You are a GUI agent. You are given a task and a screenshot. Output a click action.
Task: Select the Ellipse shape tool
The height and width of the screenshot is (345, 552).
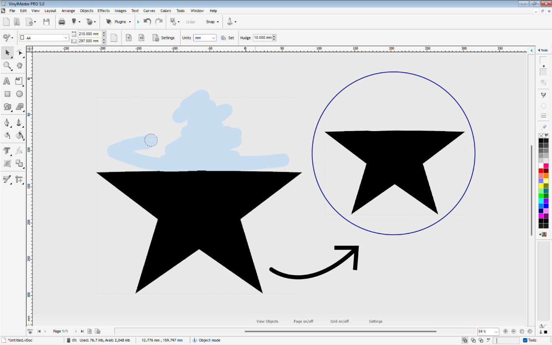[19, 94]
